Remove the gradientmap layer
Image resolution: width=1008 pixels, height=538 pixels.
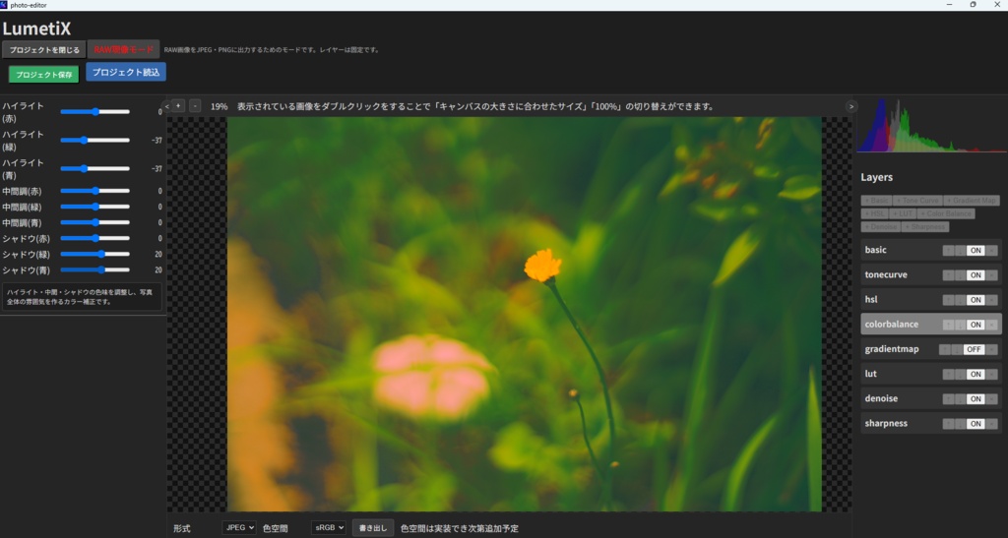pyautogui.click(x=992, y=349)
